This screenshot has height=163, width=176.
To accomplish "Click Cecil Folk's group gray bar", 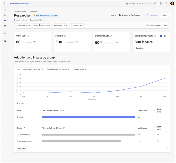I will click(x=89, y=135).
